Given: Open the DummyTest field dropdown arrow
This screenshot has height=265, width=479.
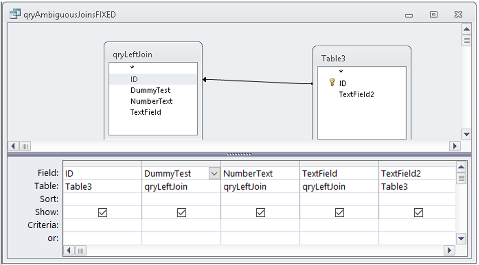Looking at the screenshot, I should 214,173.
